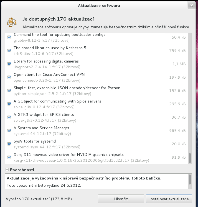The height and width of the screenshot is (207, 198).
Task: Uncheck the systemd-sysv tools update
Action: (9, 144)
